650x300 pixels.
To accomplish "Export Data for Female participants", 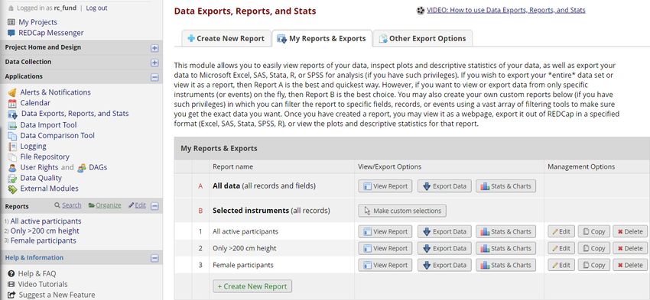I will (x=444, y=265).
